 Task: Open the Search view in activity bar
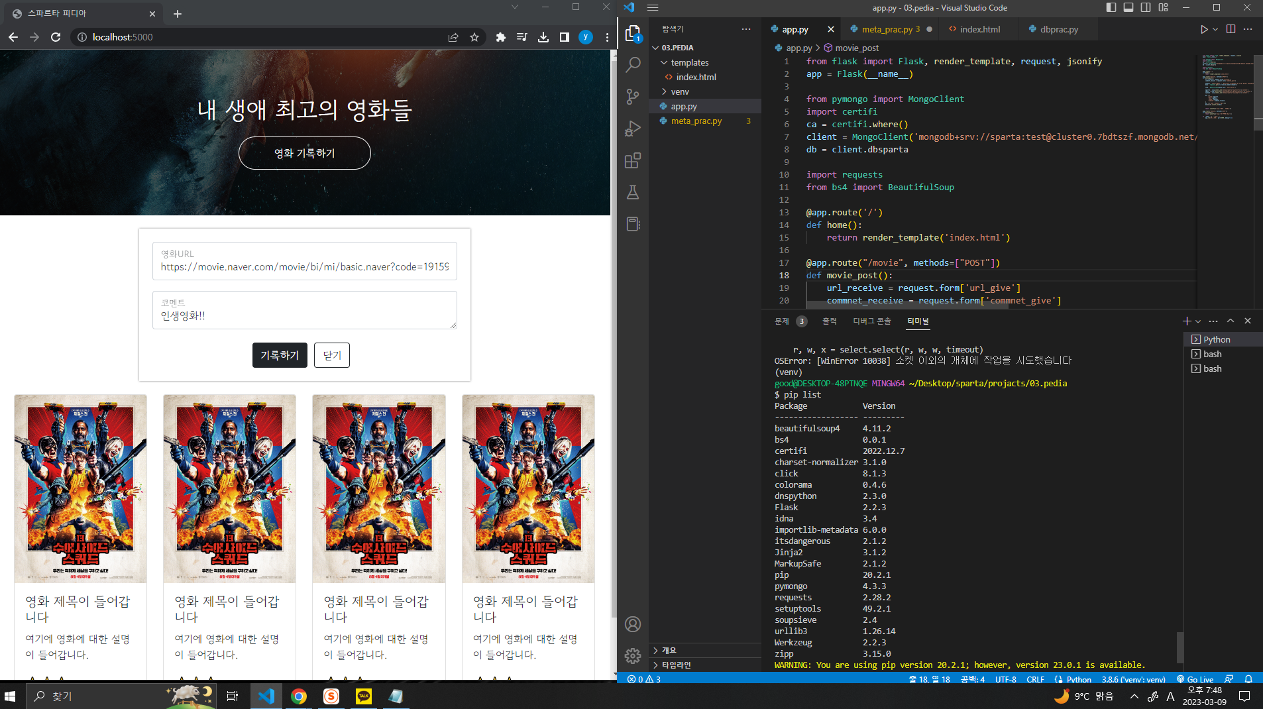click(x=633, y=64)
